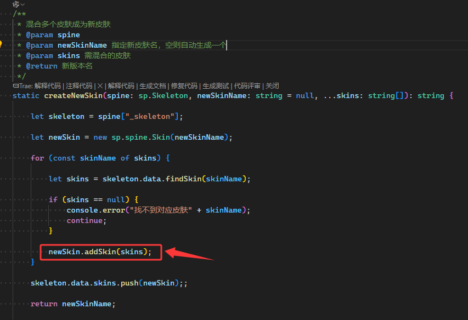
Task: Click the comment 指定新皮肤名，空则自动生成一个
Action: 169,45
